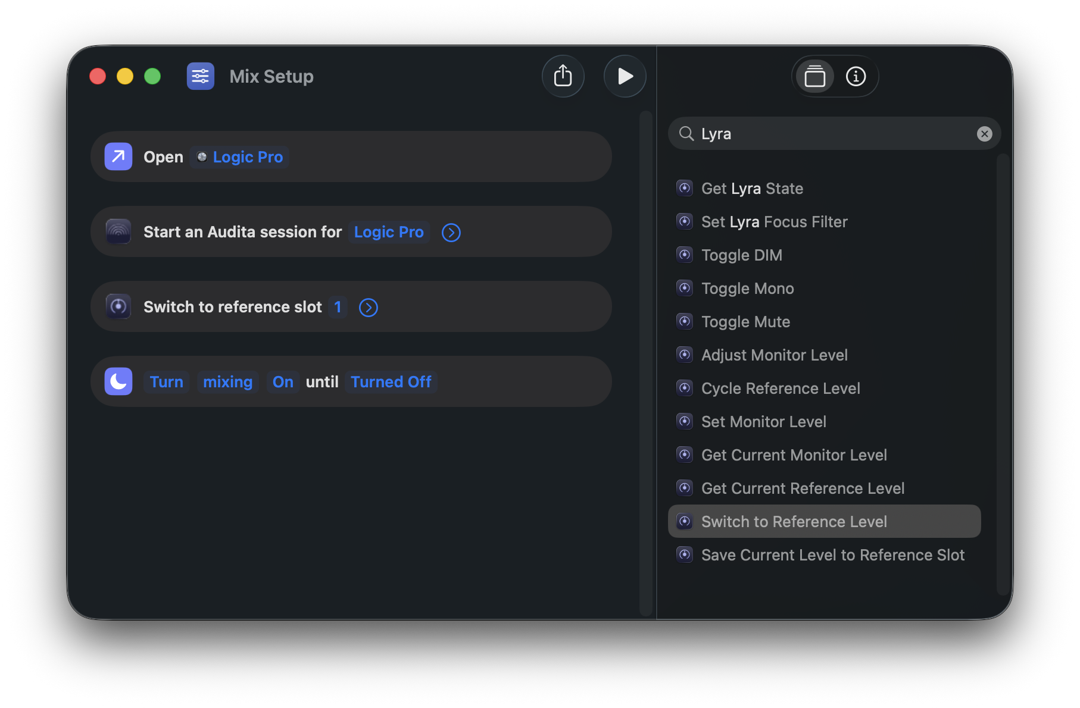Click the Mix Setup title text
Screen dimensions: 1080x708
point(271,76)
